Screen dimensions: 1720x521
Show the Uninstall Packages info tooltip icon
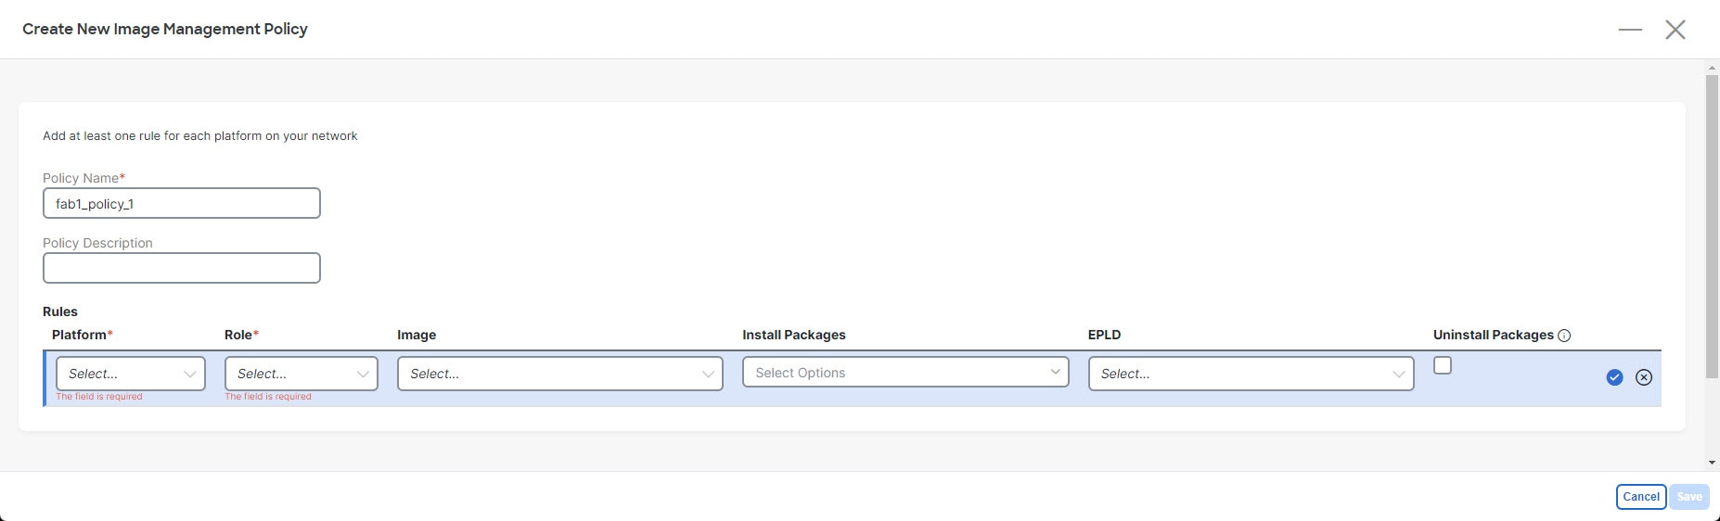pos(1564,336)
